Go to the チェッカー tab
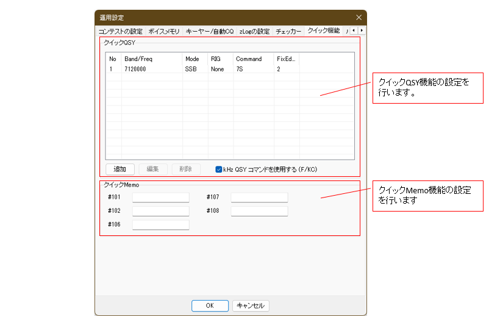Image resolution: width=489 pixels, height=328 pixels. pos(288,32)
